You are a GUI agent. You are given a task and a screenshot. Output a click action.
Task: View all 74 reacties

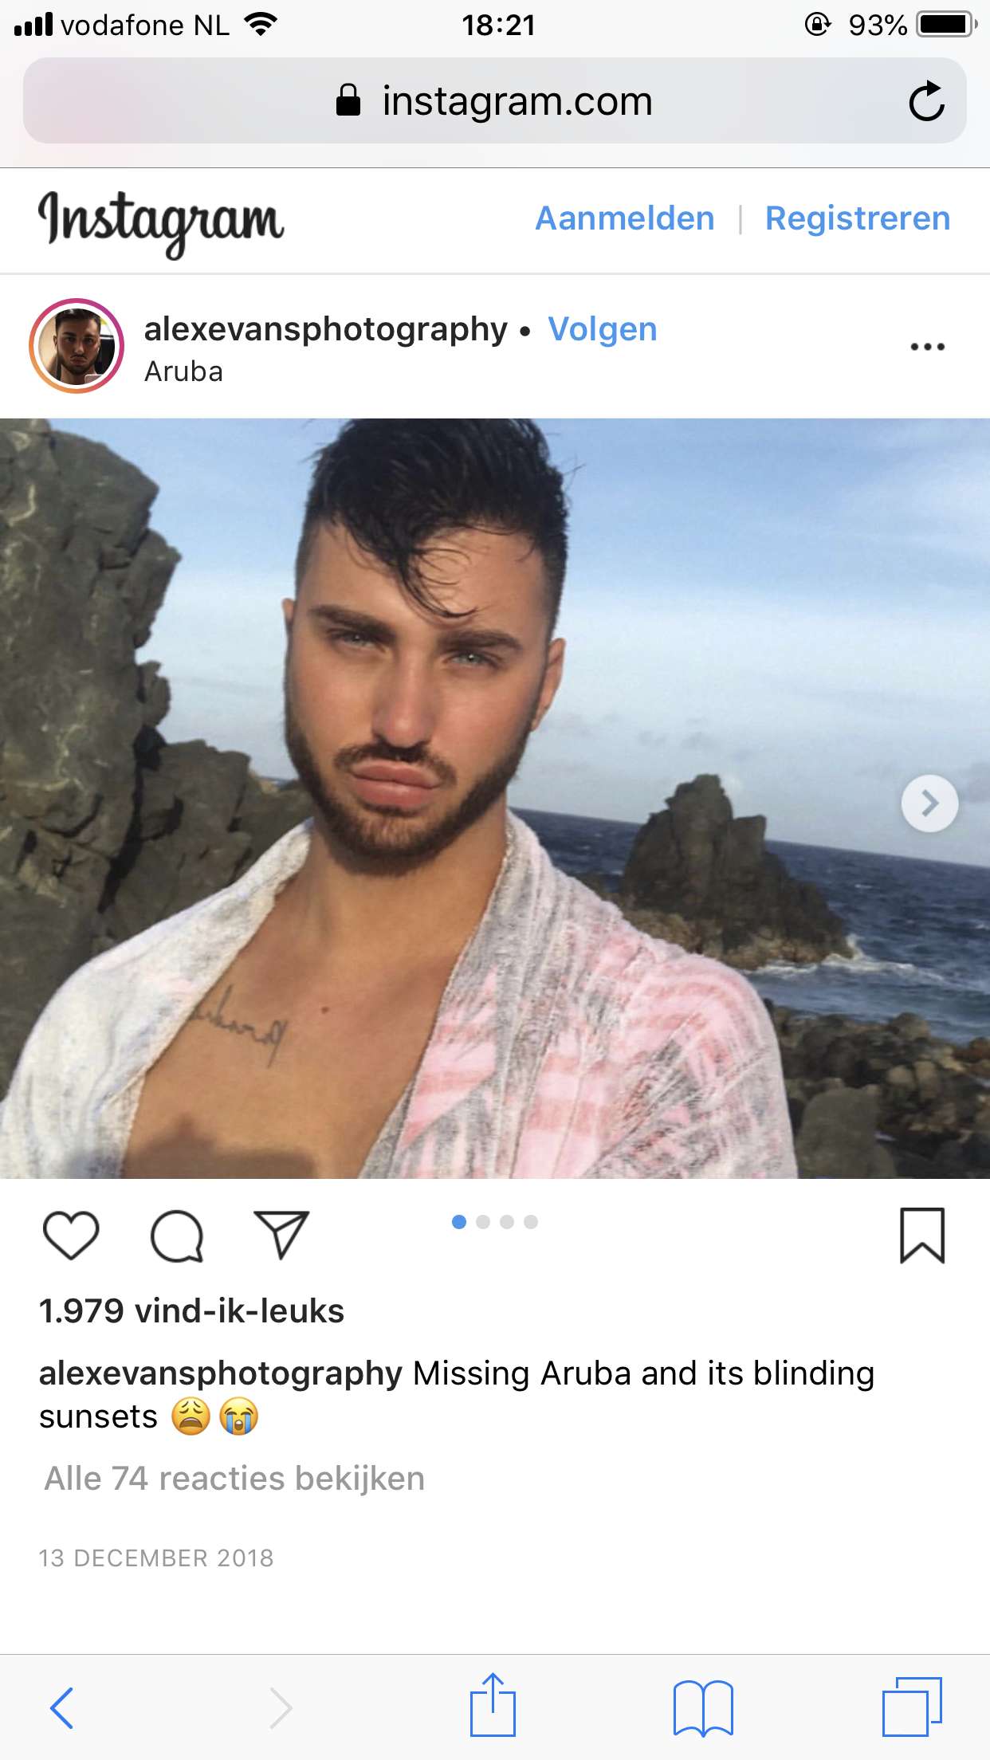pos(234,1479)
